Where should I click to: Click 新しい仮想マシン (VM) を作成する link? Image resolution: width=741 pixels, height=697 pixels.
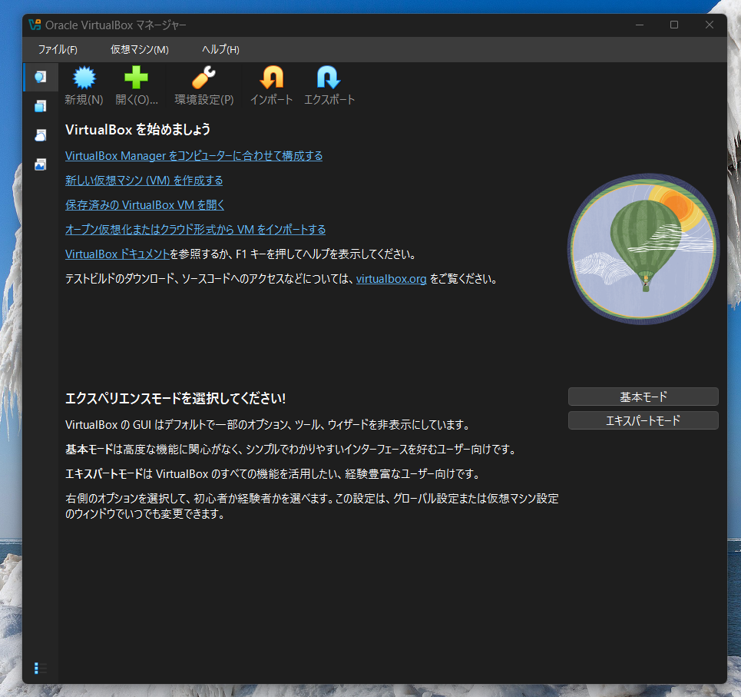(x=143, y=180)
